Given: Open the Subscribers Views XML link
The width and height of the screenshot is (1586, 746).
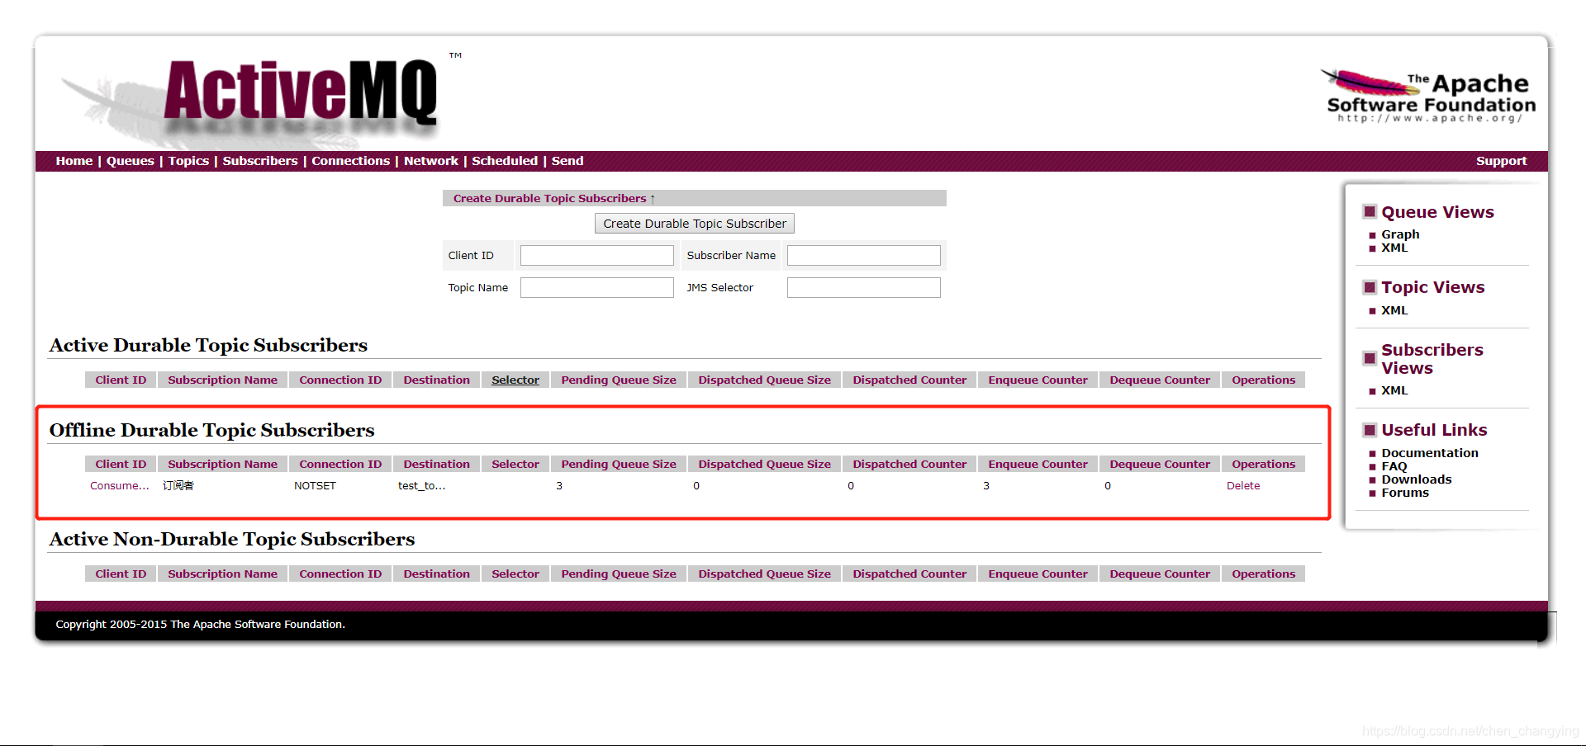Looking at the screenshot, I should pos(1394,390).
